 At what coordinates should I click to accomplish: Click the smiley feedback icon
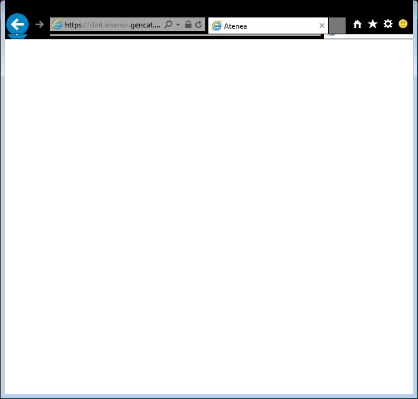click(x=403, y=24)
